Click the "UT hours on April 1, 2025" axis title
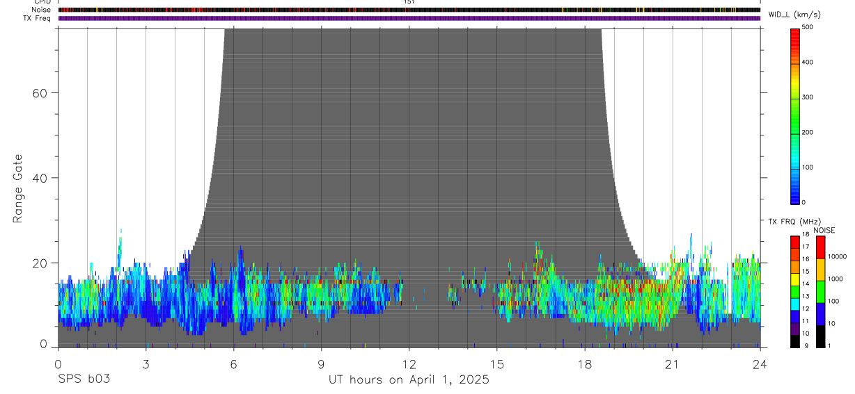The height and width of the screenshot is (394, 855). tap(409, 379)
